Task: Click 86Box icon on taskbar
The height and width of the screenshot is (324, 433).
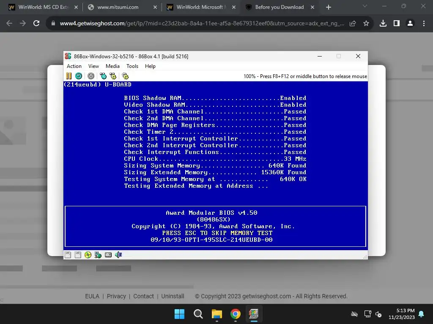Action: pyautogui.click(x=254, y=314)
